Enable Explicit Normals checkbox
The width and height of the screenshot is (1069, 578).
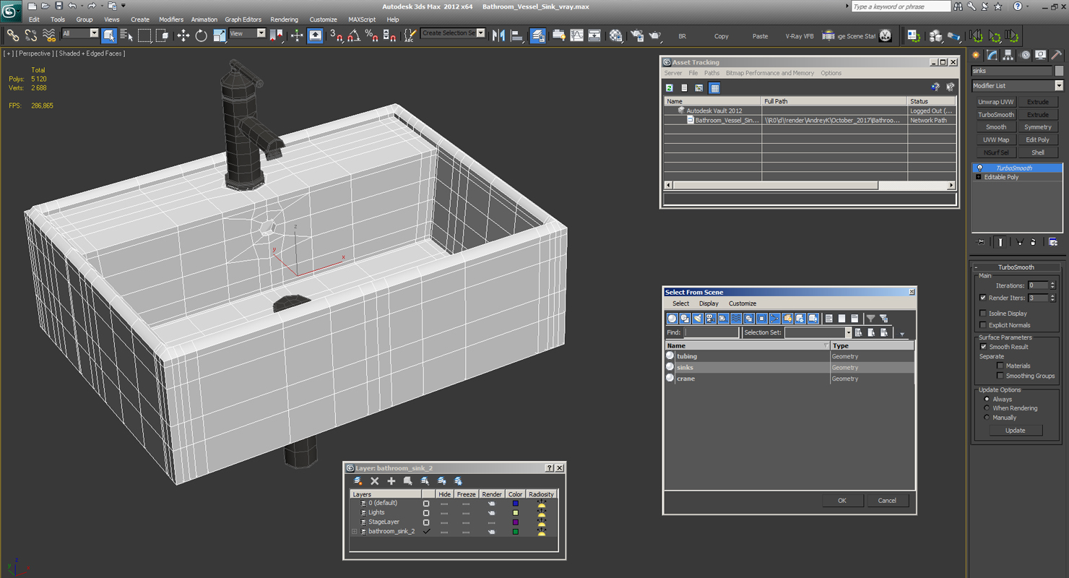[982, 325]
